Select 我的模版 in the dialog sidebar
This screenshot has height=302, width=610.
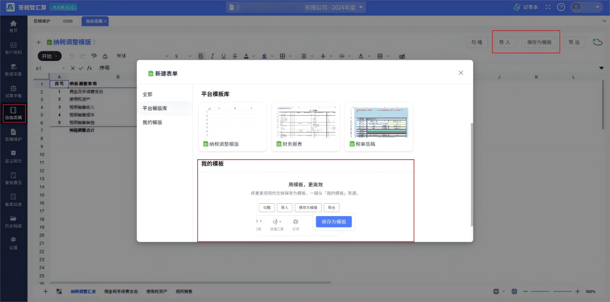(x=152, y=122)
